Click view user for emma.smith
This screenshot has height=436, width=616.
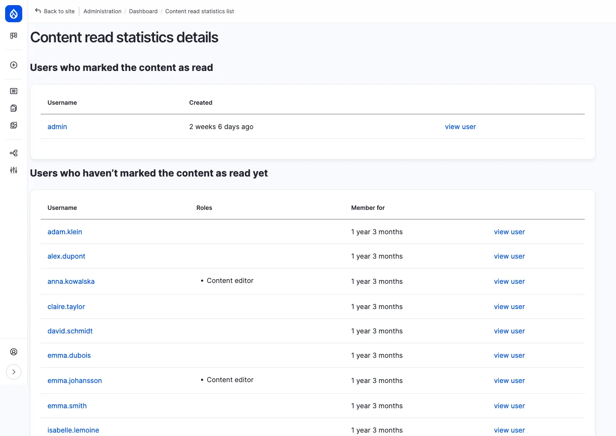pyautogui.click(x=509, y=406)
